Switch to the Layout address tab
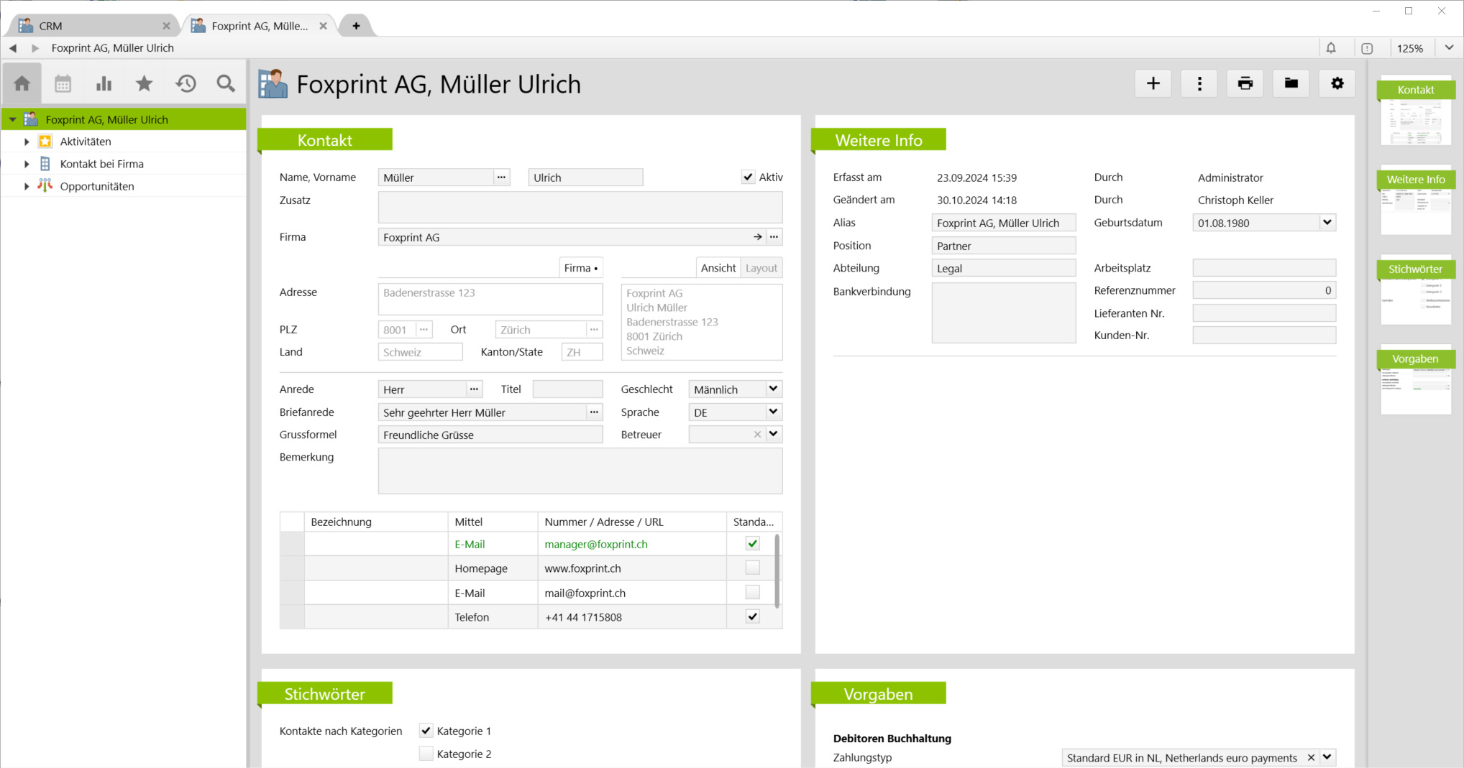 coord(761,268)
